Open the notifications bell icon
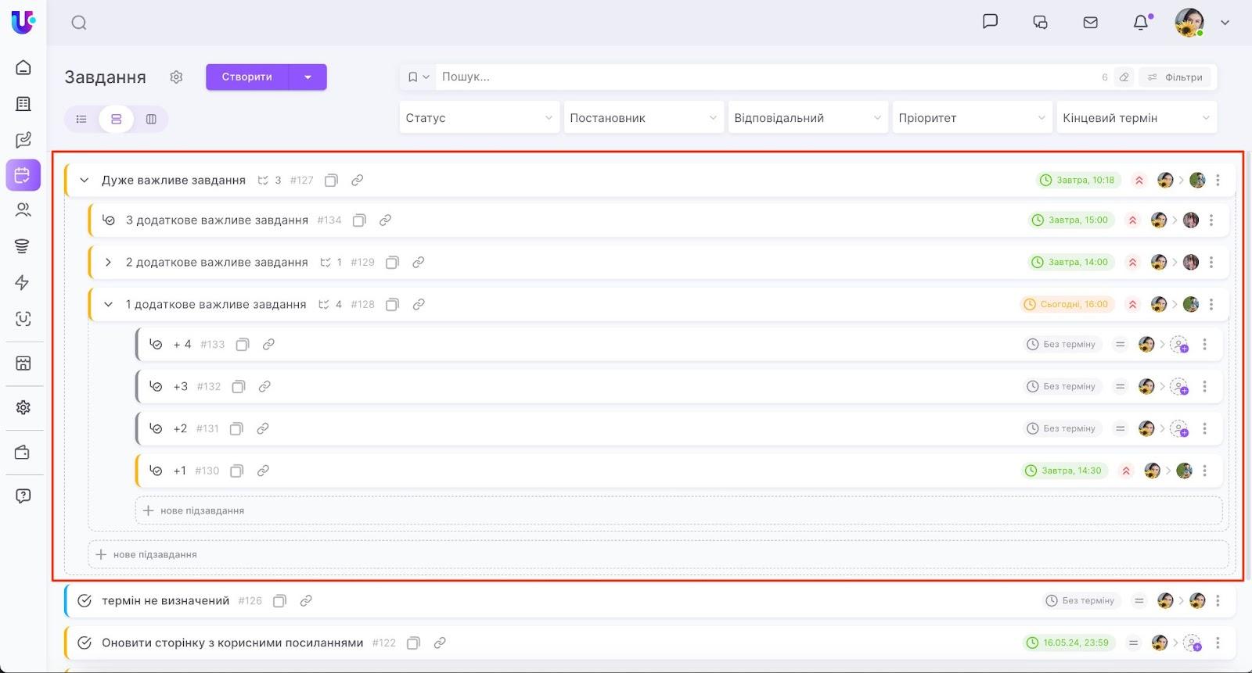Screen dimensions: 1252x673 1141,23
